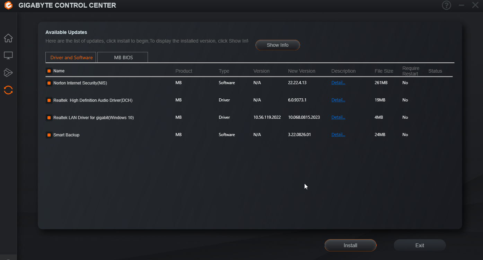483x260 pixels.
Task: Select Realtek High Definition Audio Driver(DCH) name
Action: pos(93,100)
